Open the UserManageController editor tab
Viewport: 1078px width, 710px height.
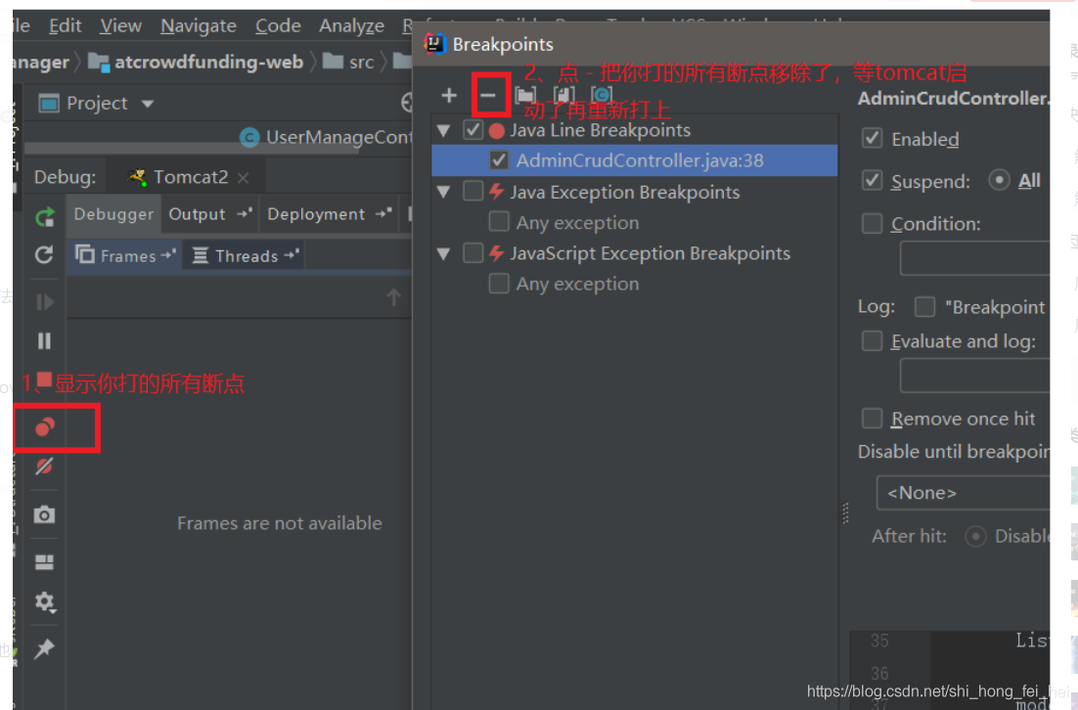point(326,137)
